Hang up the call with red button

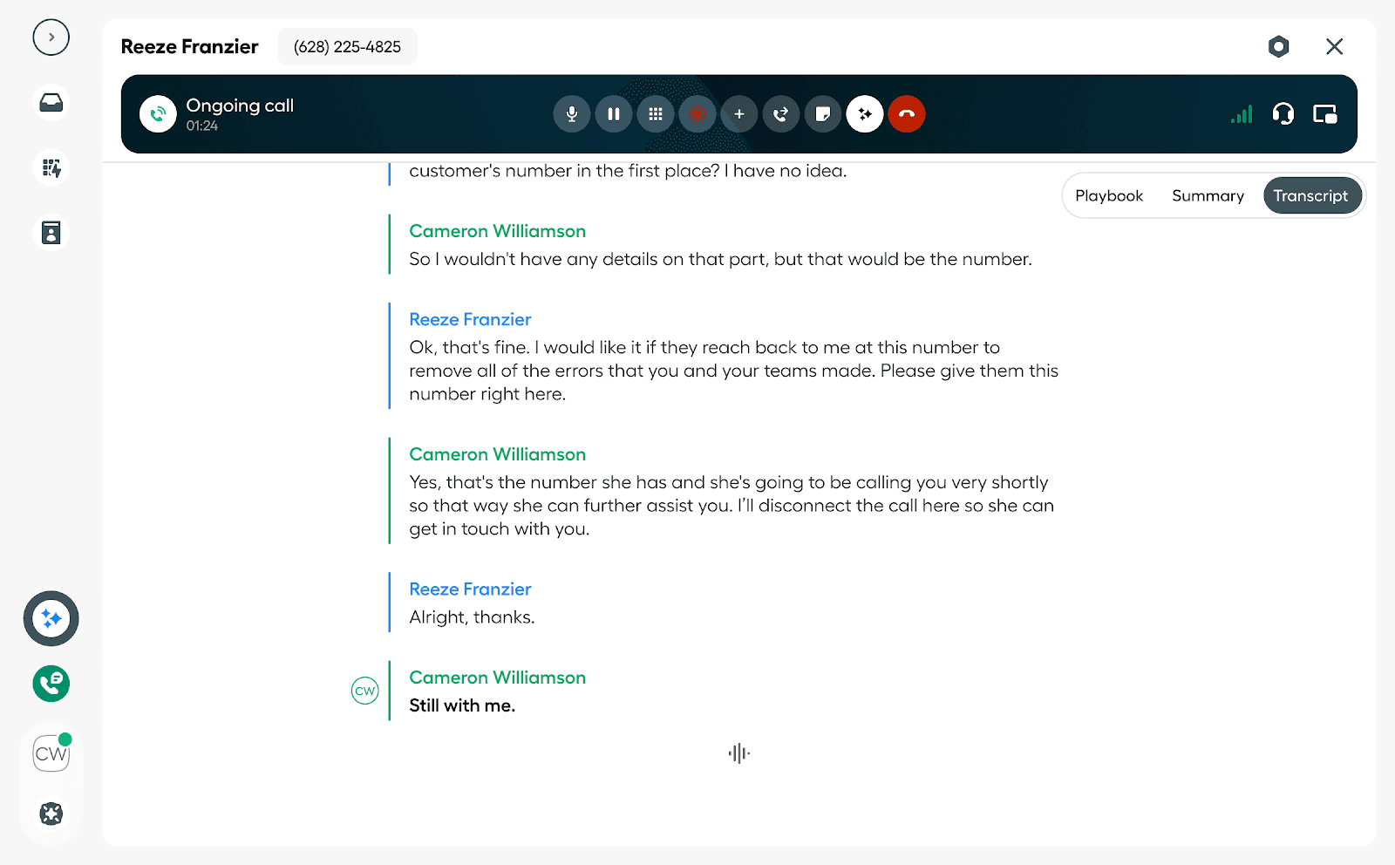[x=907, y=114]
